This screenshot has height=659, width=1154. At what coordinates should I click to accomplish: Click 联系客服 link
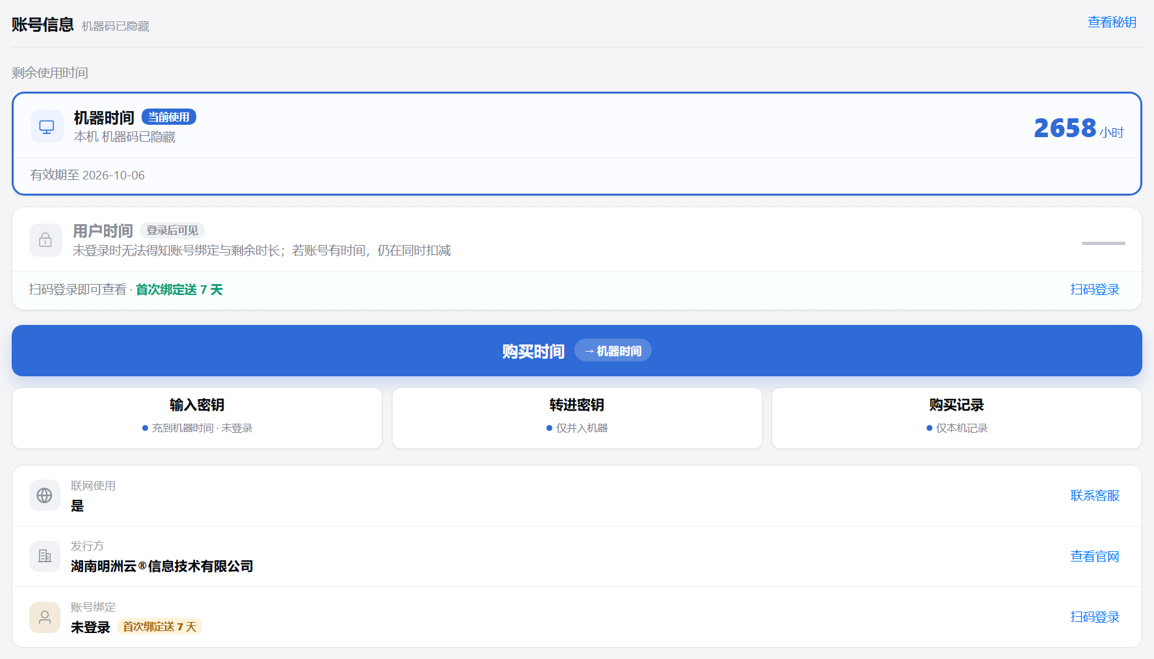click(1095, 495)
